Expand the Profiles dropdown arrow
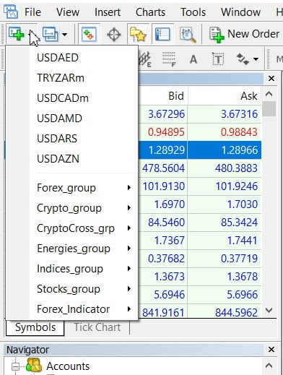The height and width of the screenshot is (375, 283). tap(64, 35)
